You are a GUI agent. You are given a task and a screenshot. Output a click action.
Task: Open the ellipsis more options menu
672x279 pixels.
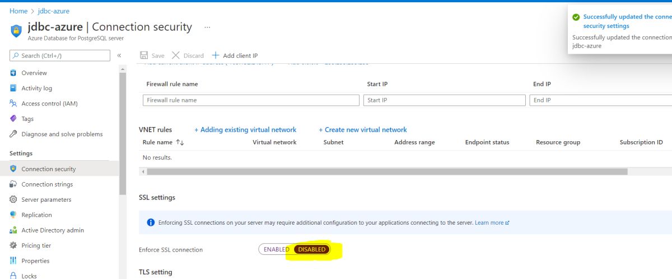[x=207, y=27]
